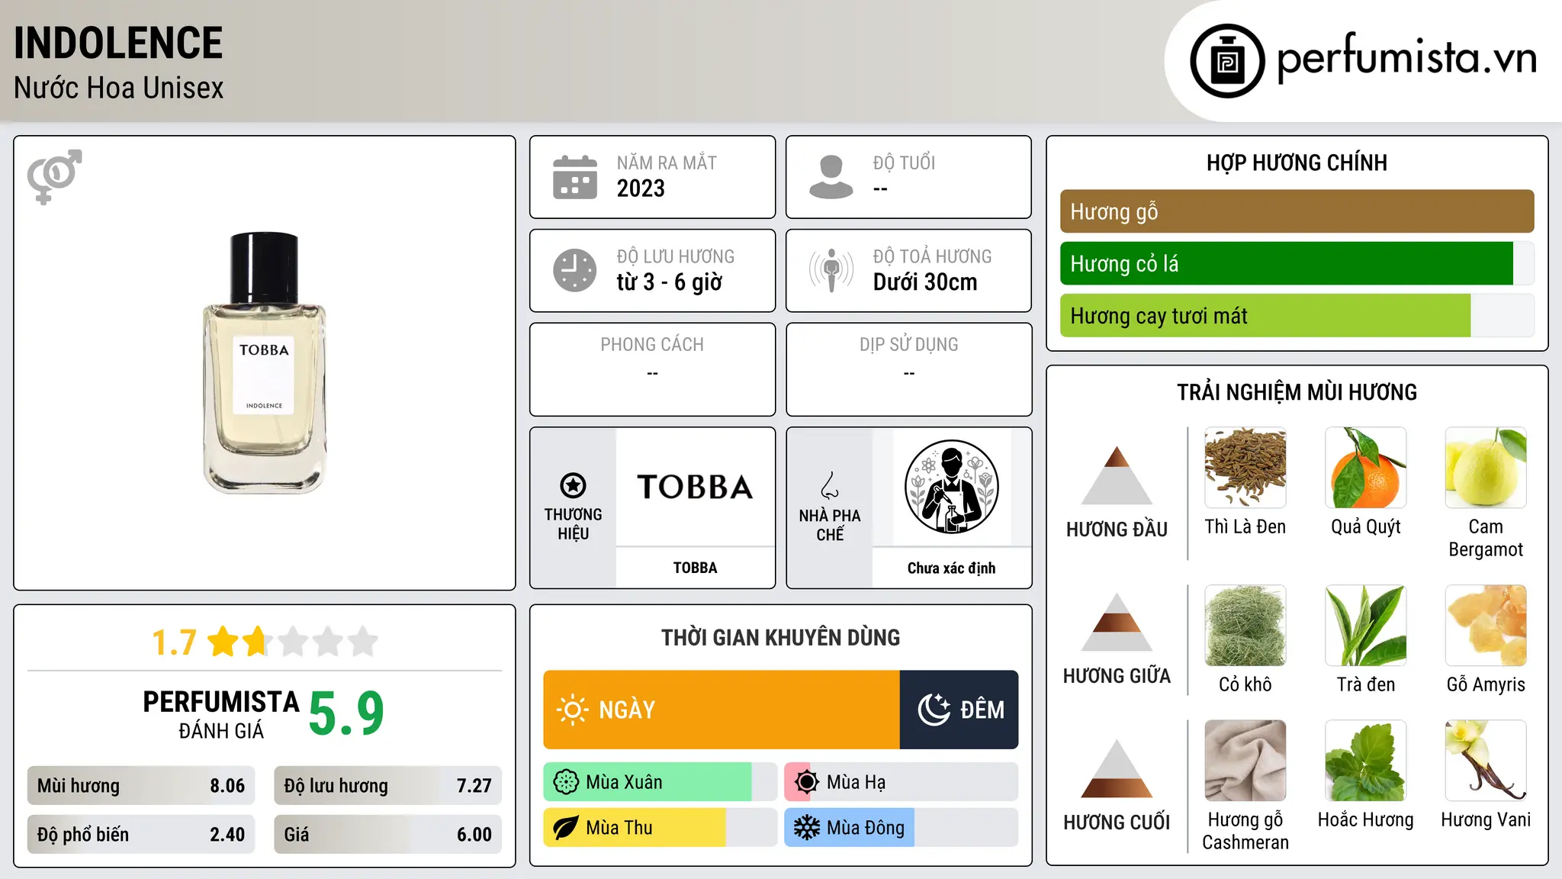
Task: Click the Mùa Xuân season bar
Action: [x=660, y=782]
